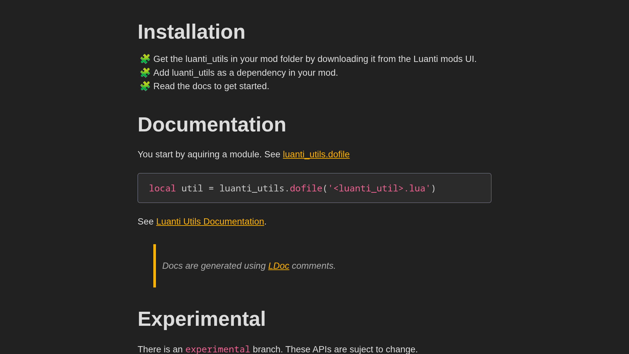
Task: Click puzzle icon beside 'Get the luanti_utils'
Action: pyautogui.click(x=145, y=59)
